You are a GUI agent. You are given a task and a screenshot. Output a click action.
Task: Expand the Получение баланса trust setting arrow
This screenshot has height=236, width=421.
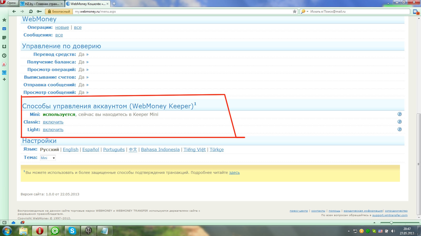point(87,62)
